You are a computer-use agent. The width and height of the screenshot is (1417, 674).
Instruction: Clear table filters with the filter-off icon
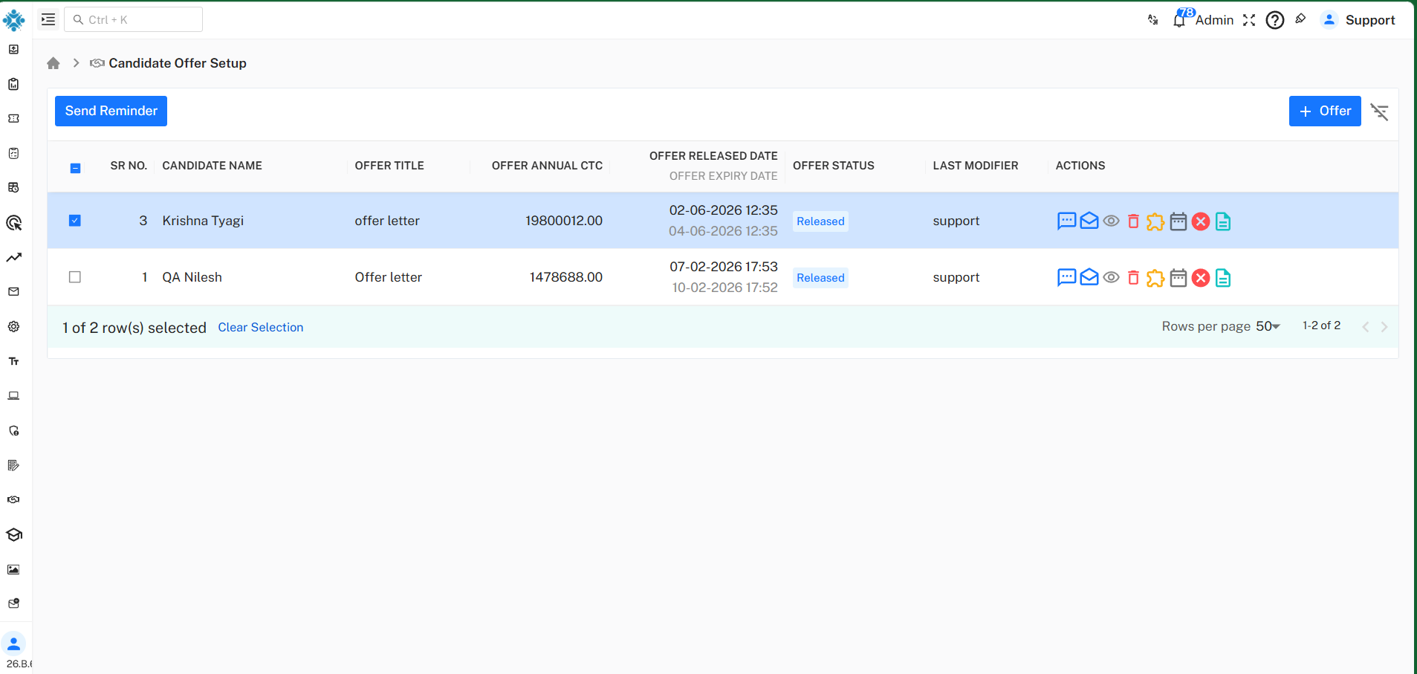(1380, 111)
